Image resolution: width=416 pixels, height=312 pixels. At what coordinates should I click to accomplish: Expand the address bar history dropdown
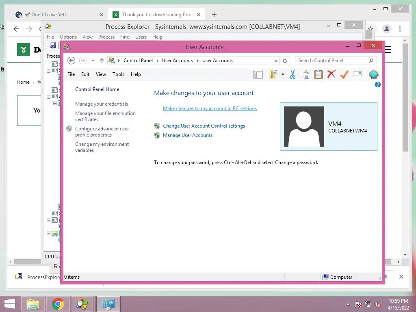[276, 61]
